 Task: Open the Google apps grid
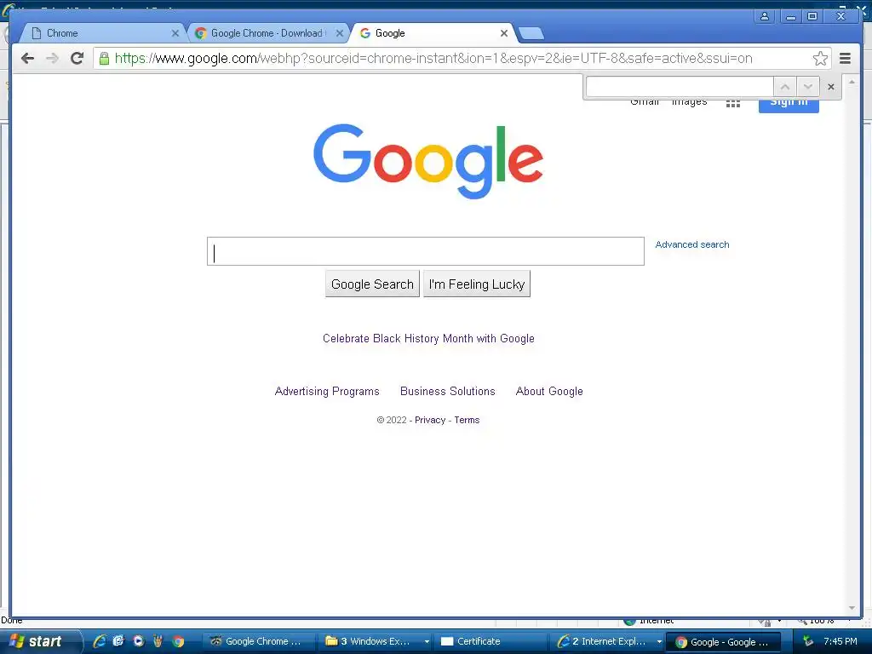coord(733,103)
